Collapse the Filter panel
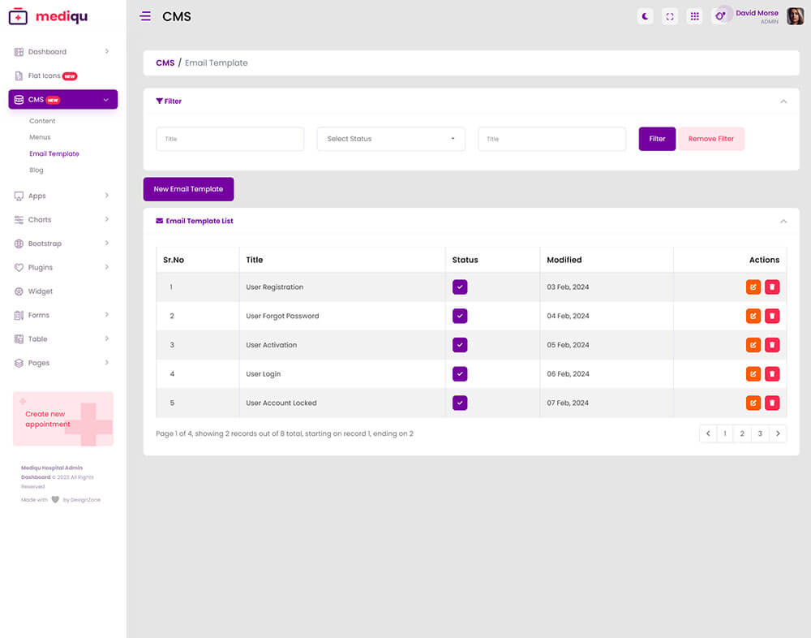Screen dimensions: 811x638 [783, 101]
